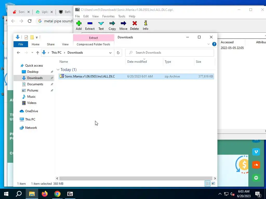Open recent locations dropdown in Explorer
Viewport: 266px width, 199px height.
(32, 53)
